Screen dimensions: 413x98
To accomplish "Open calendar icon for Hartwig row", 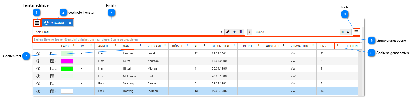I will pos(52,91).
